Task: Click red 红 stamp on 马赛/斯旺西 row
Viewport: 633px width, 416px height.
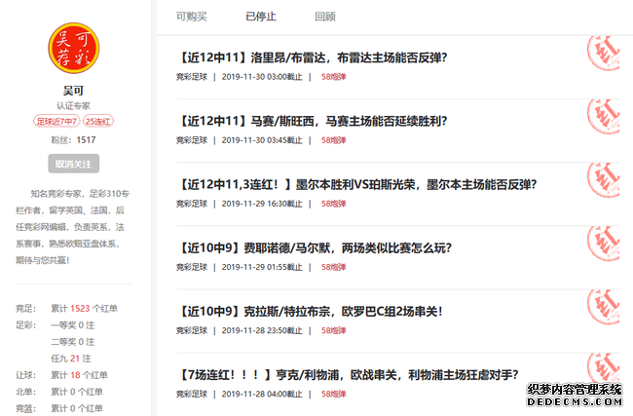Action: coord(603,116)
